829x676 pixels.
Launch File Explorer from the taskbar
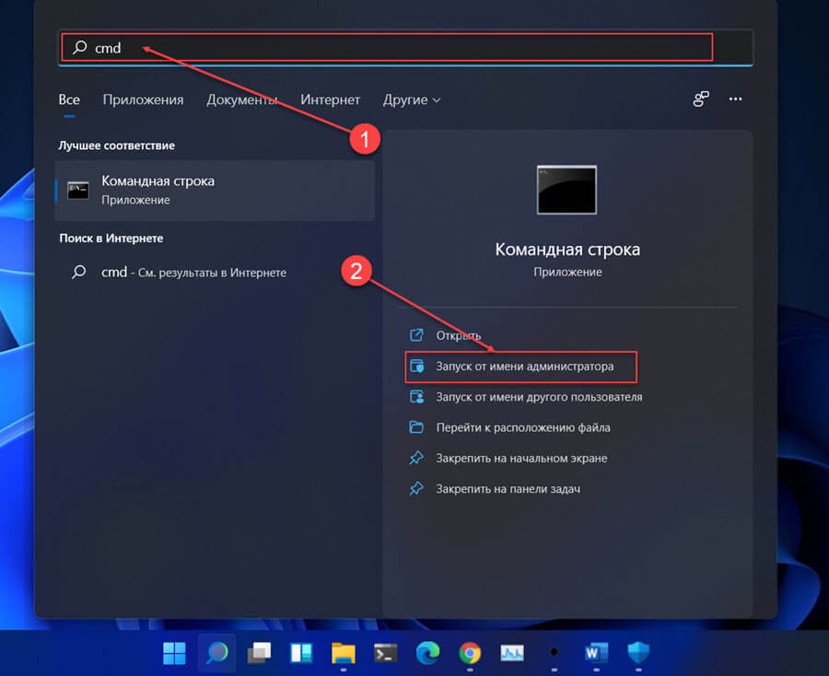344,653
